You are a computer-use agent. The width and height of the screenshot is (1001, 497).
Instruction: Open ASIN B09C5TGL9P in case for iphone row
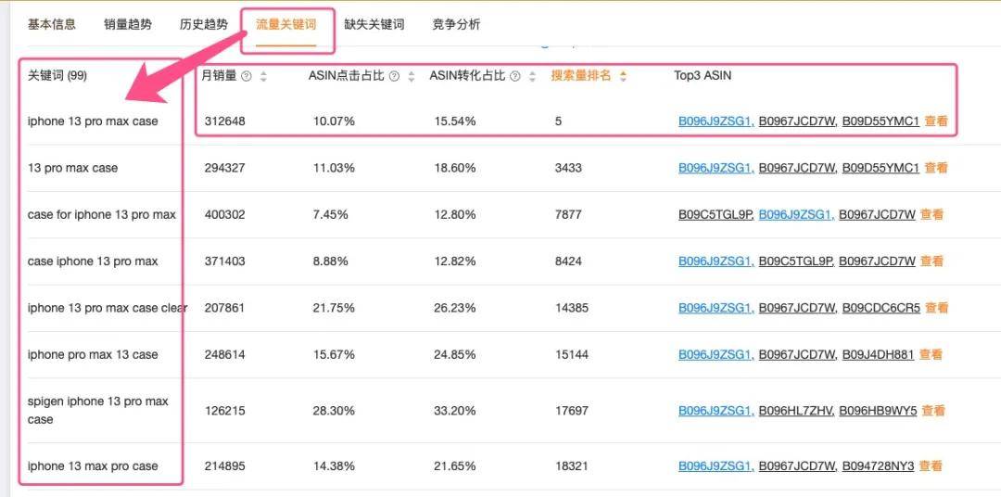[716, 214]
